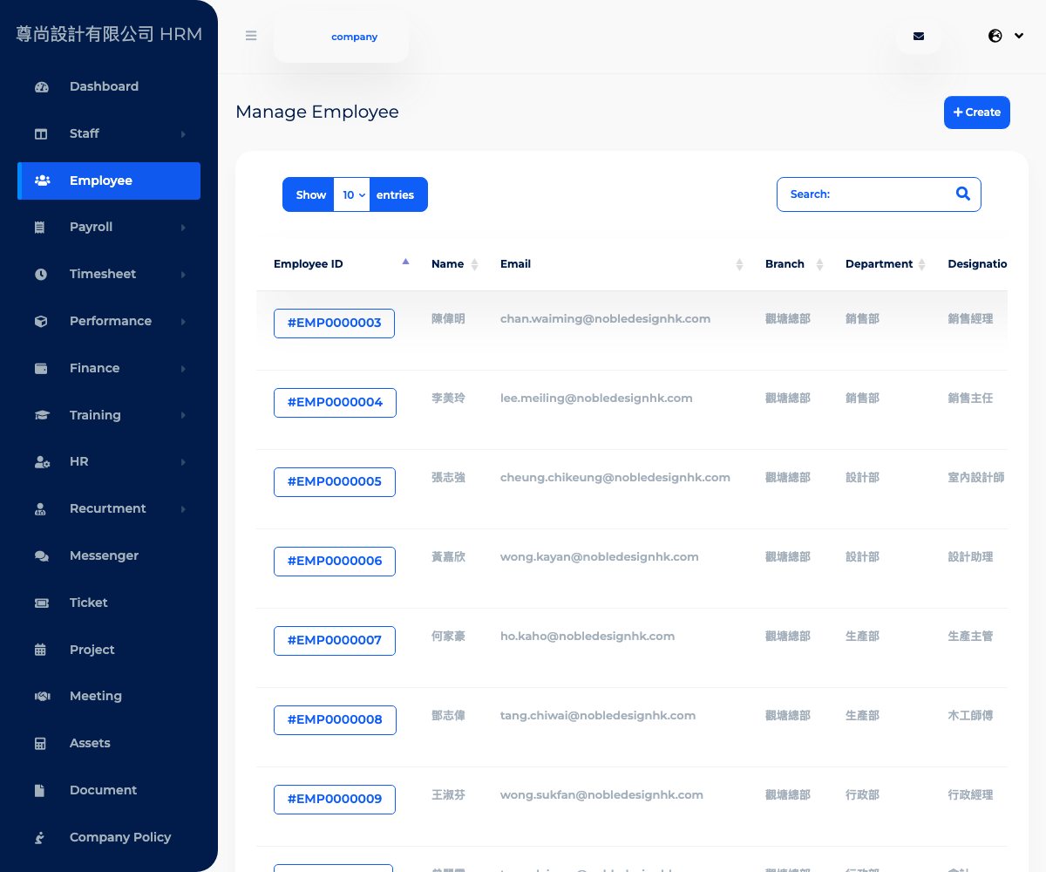
Task: Toggle the hamburger sidebar menu icon
Action: [251, 37]
